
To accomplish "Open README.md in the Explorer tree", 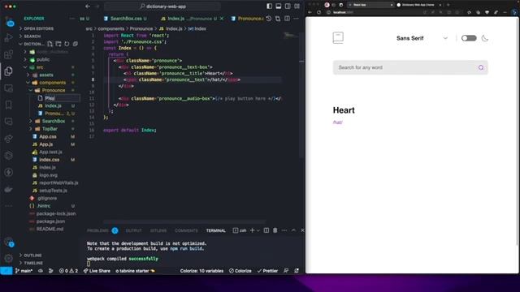I will [50, 229].
